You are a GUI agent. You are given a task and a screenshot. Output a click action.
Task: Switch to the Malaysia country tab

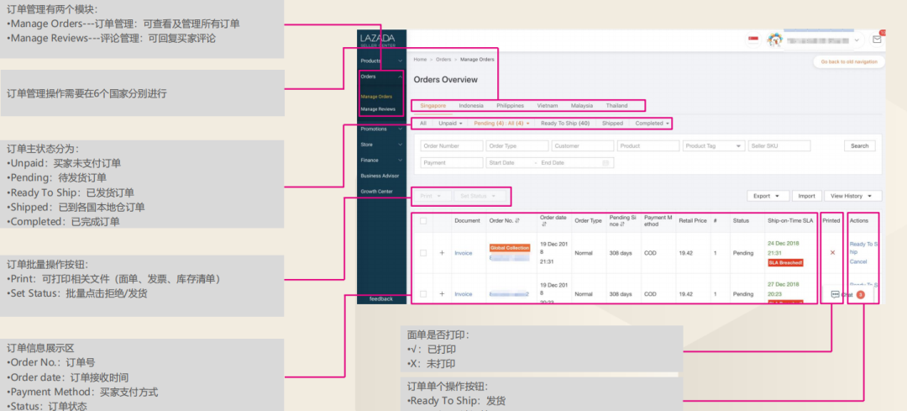point(582,106)
